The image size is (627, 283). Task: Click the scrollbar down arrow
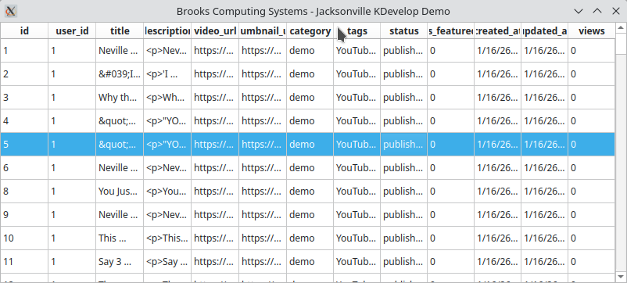tap(621, 277)
